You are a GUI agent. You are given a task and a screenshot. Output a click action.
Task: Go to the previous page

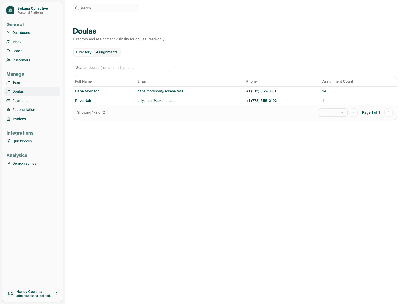[x=354, y=112]
